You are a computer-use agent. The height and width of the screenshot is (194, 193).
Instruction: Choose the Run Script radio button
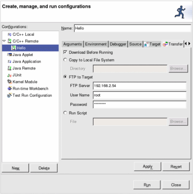pyautogui.click(x=65, y=113)
